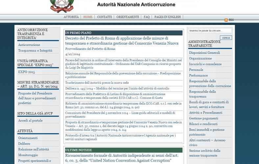This screenshot has width=259, height=164.
Task: Open Trasparenza e Integrità link
Action: click(x=35, y=51)
